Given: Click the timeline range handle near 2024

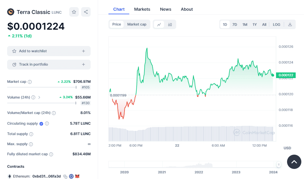Looking at the screenshot, I should click(x=279, y=164).
